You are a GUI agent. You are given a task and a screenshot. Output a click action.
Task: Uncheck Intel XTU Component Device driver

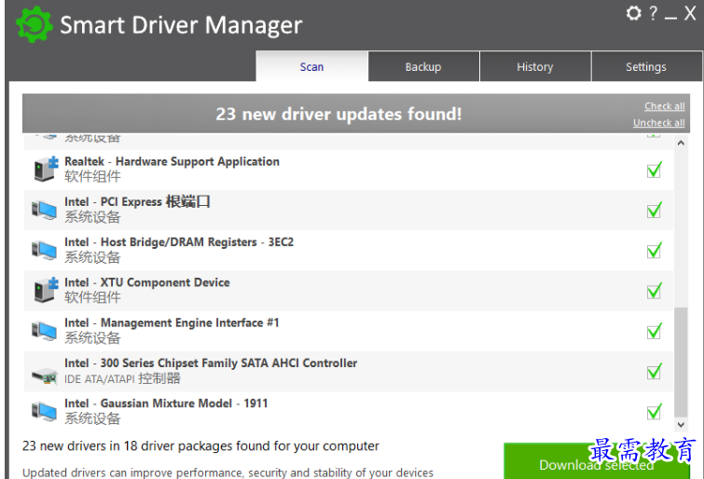(x=655, y=291)
